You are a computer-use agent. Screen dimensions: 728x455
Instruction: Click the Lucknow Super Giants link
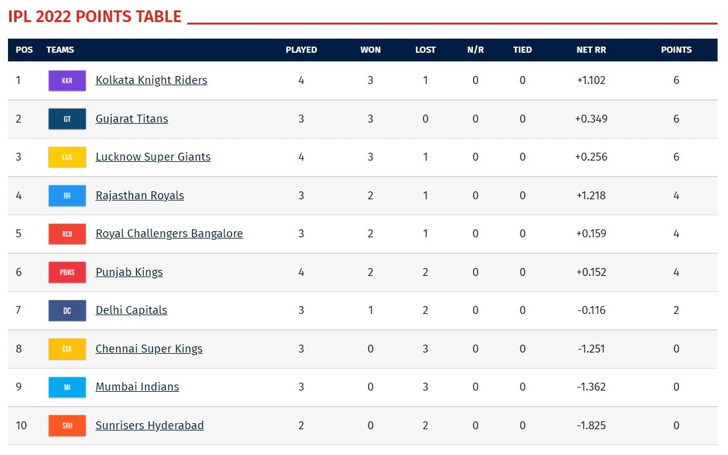(153, 157)
